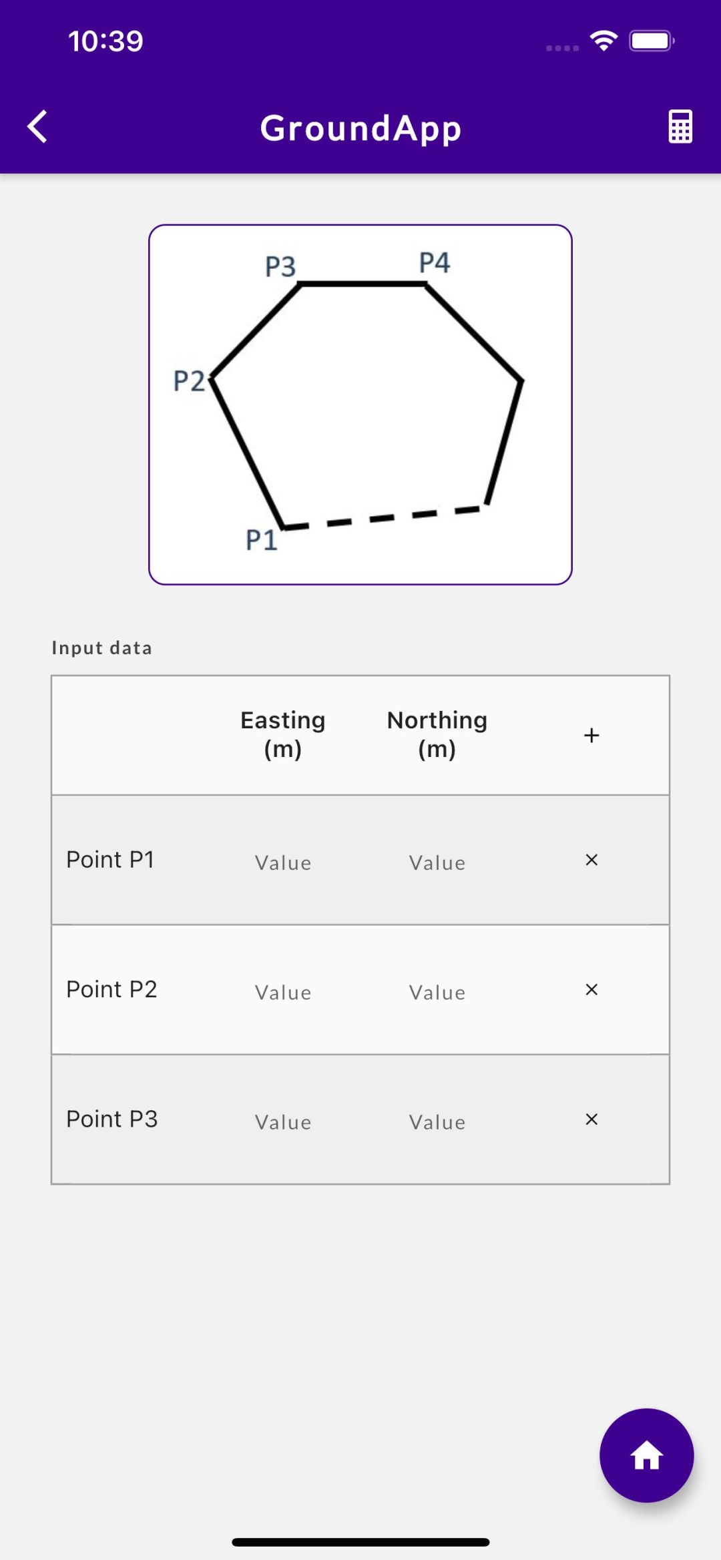
Task: Select Point P1 Easting value field
Action: click(283, 862)
